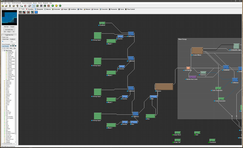
Task: Click the first tool icon under Tools tab
Action: 20,12
